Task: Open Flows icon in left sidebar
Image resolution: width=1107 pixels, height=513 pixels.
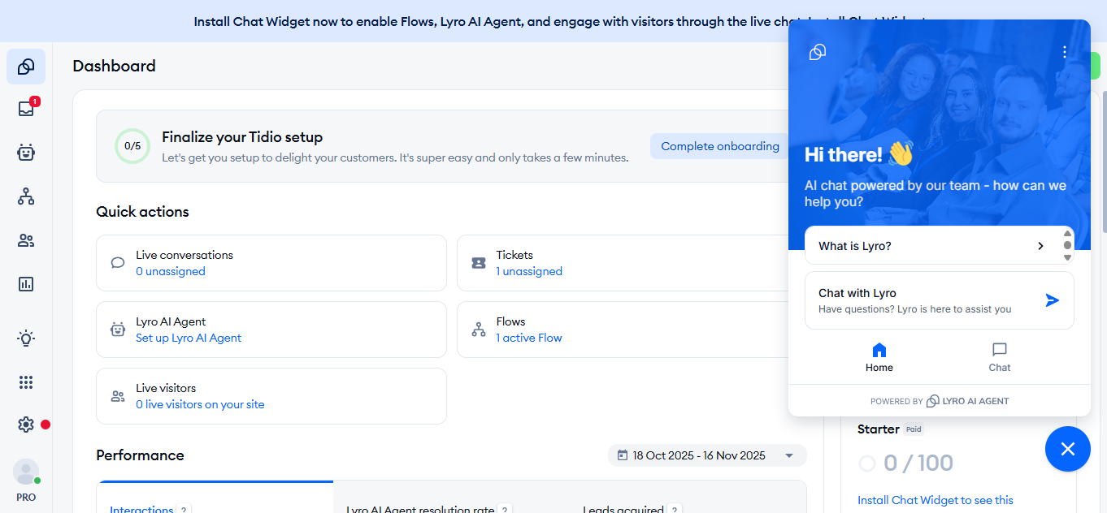Action: coord(26,196)
